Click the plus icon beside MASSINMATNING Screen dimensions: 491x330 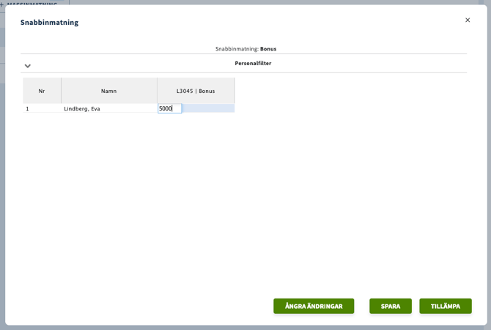[2, 4]
